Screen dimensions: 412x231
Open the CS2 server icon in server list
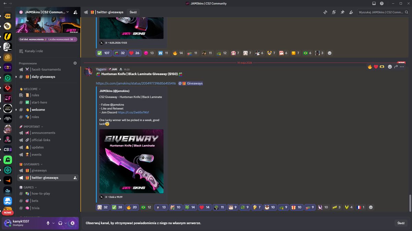coord(8,149)
